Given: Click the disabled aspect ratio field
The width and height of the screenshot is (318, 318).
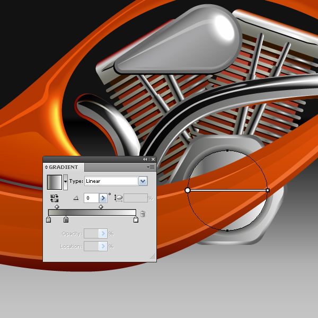Looking at the screenshot, I should pos(136,198).
